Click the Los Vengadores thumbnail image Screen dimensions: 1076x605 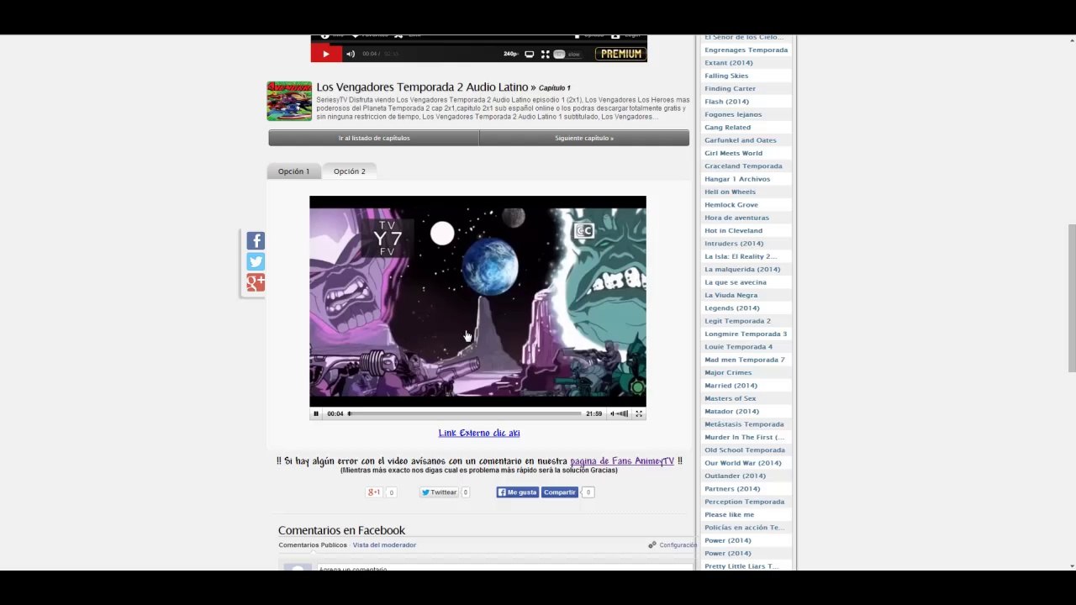289,101
